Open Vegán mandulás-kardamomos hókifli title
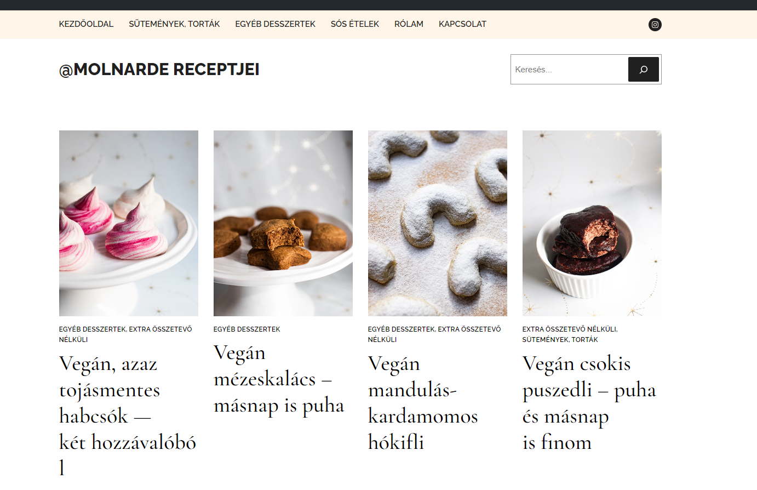This screenshot has width=757, height=490. (423, 403)
